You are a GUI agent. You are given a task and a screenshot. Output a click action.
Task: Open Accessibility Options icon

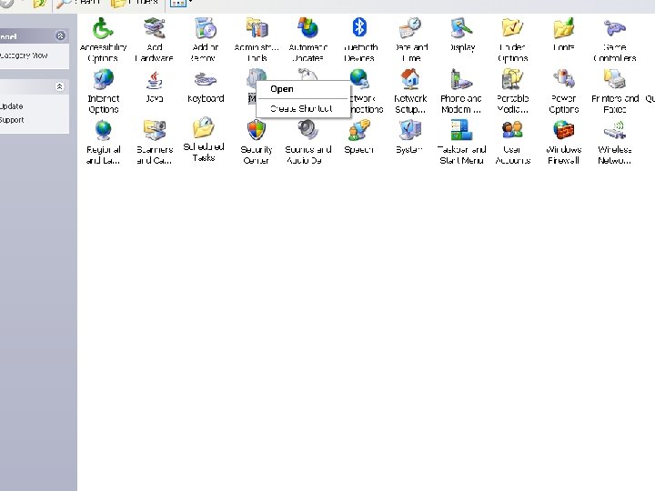tap(103, 29)
